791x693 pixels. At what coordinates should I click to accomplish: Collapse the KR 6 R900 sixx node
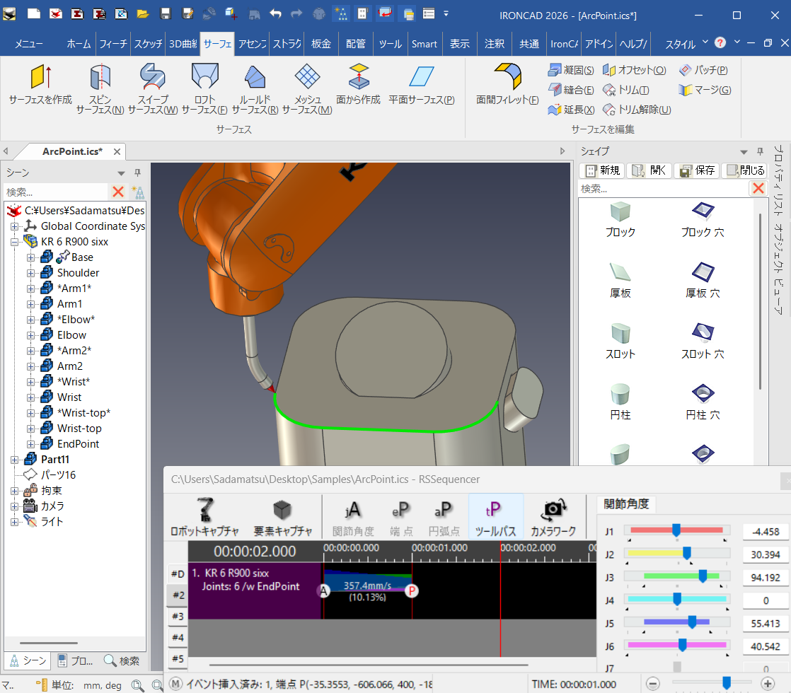coord(15,242)
